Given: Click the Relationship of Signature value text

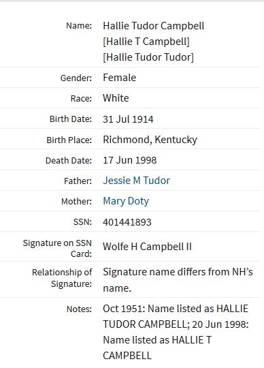Looking at the screenshot, I should pyautogui.click(x=178, y=280).
